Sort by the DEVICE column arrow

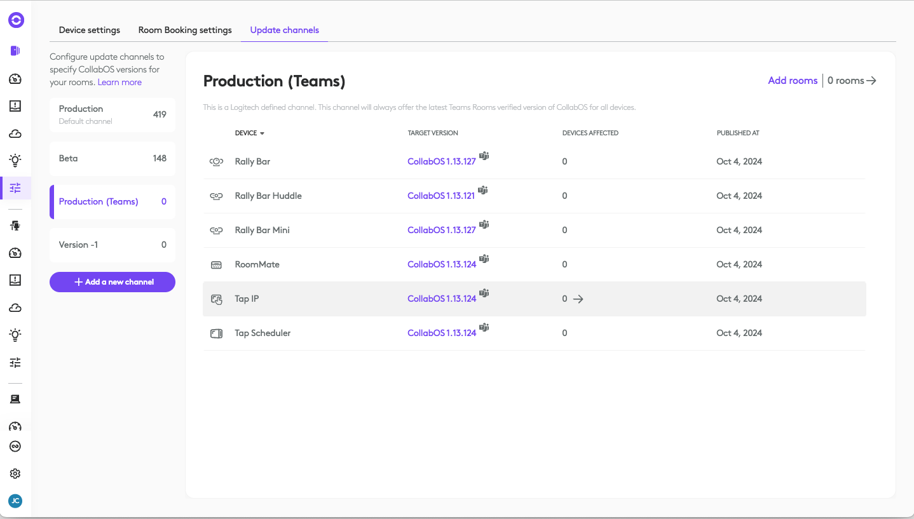click(262, 133)
